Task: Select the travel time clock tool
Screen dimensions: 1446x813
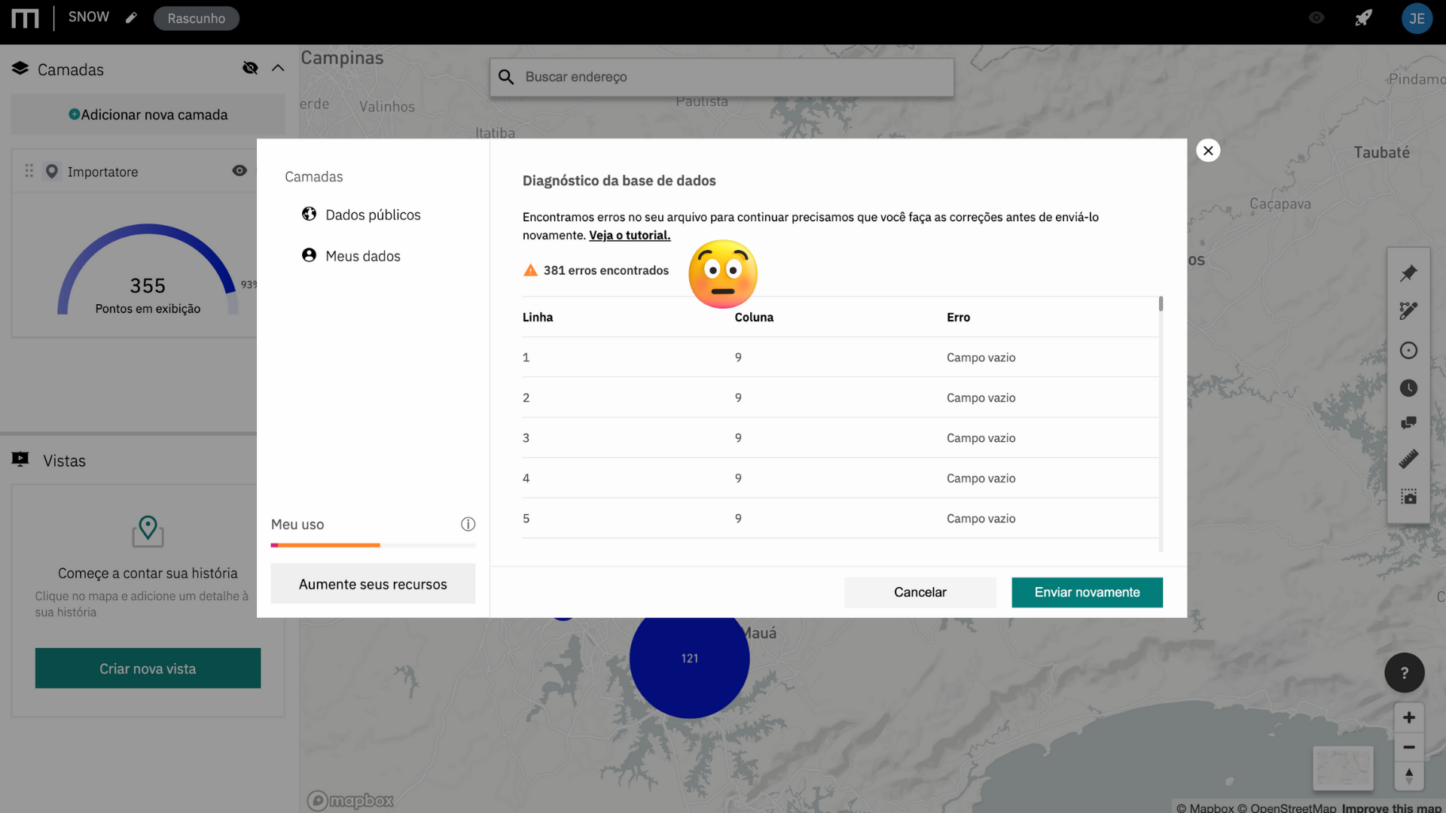Action: [x=1408, y=388]
